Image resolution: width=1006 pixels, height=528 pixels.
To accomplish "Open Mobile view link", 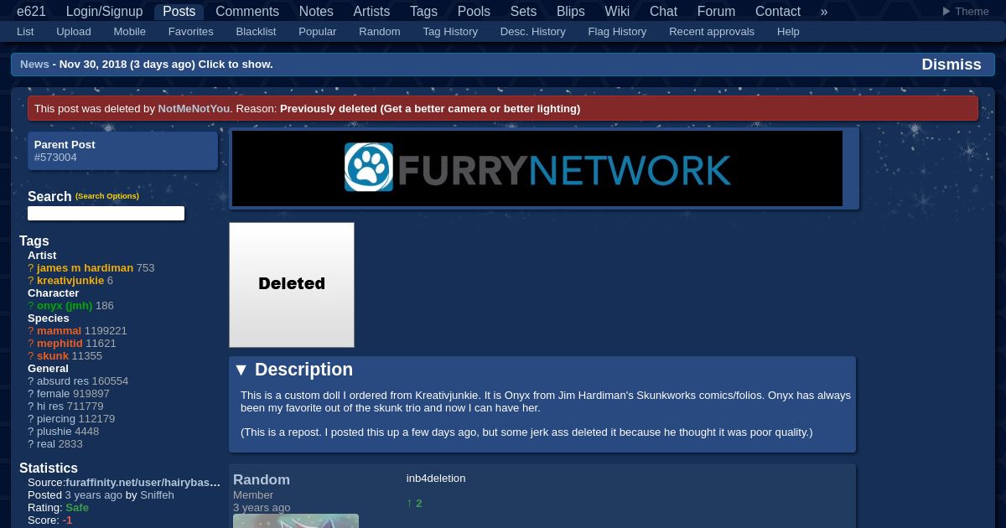I will tap(130, 32).
